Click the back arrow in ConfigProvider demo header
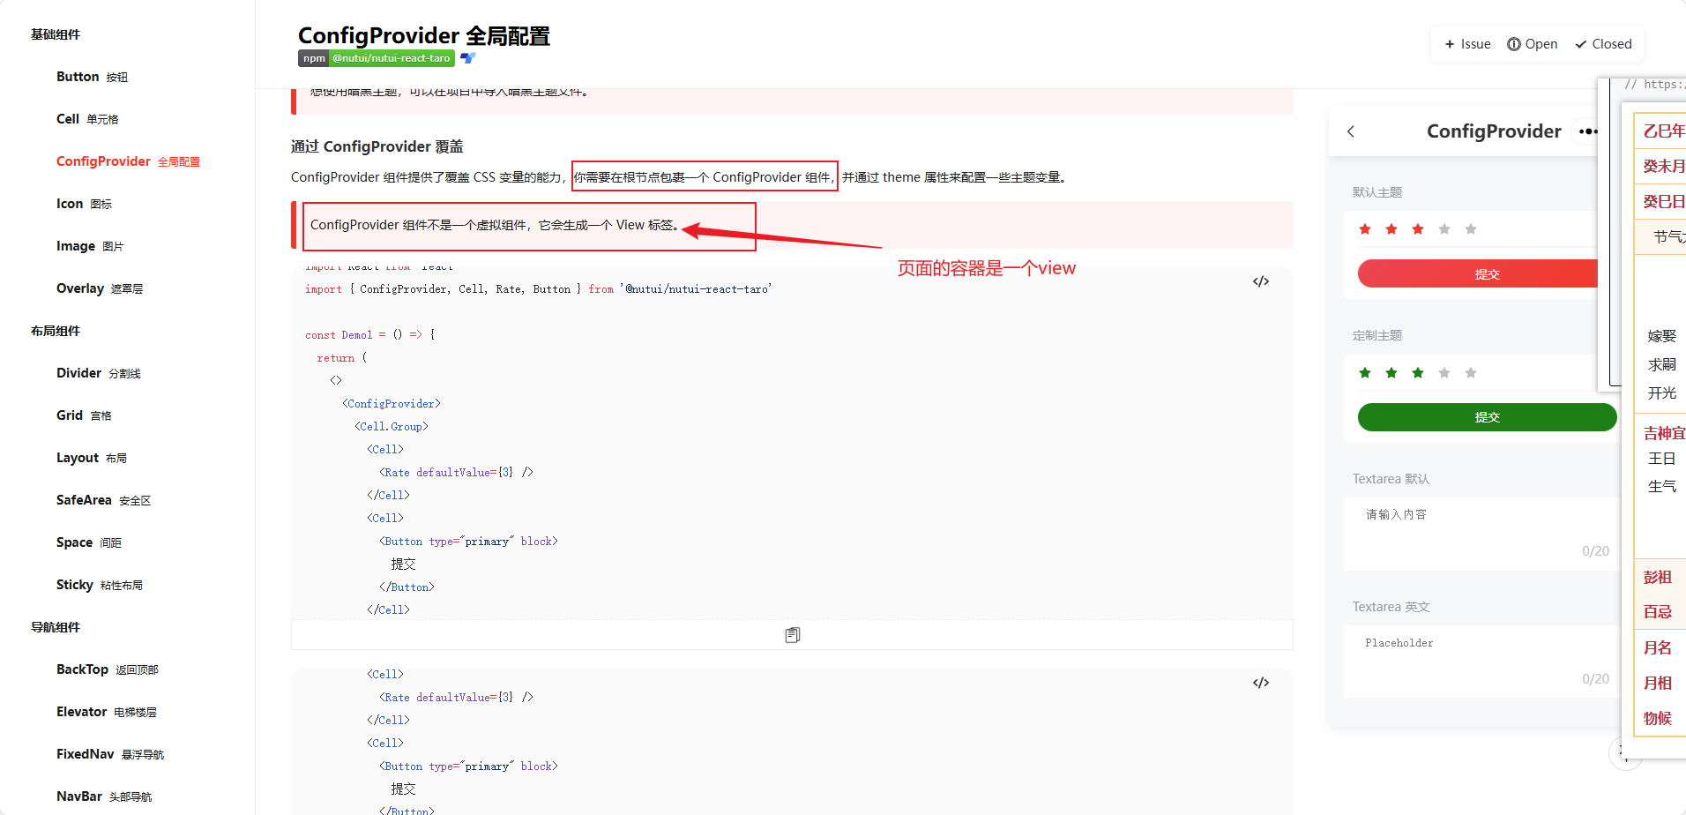Image resolution: width=1686 pixels, height=815 pixels. click(1351, 131)
